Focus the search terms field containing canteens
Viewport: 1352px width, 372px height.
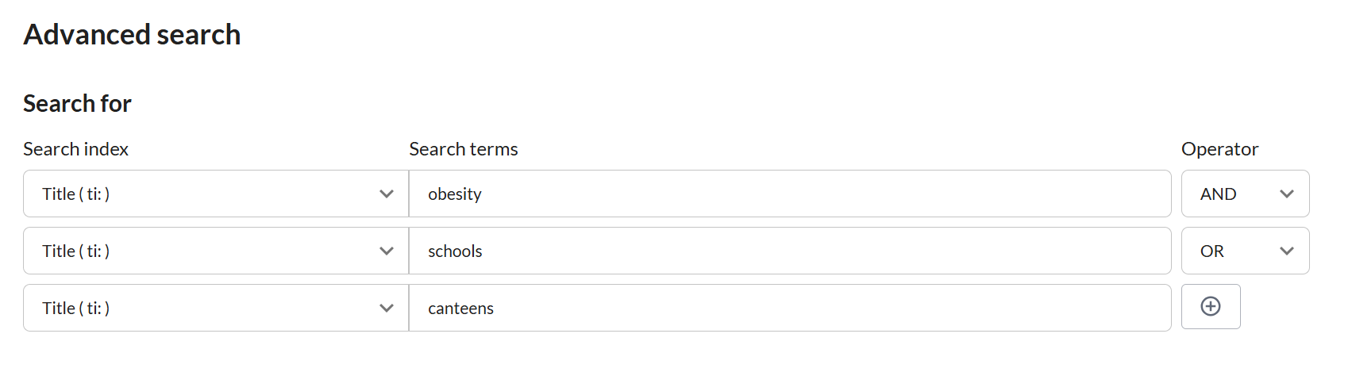pos(790,309)
